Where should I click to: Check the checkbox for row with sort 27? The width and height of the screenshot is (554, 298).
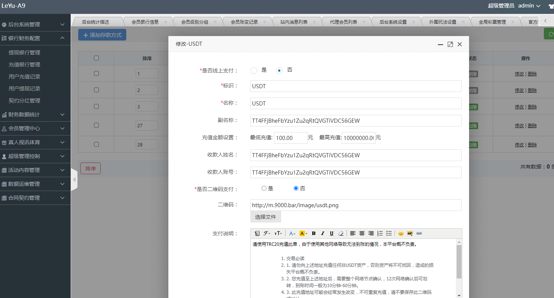96,125
